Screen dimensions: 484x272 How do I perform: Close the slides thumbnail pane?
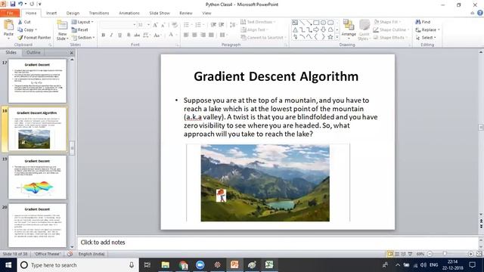(x=71, y=53)
